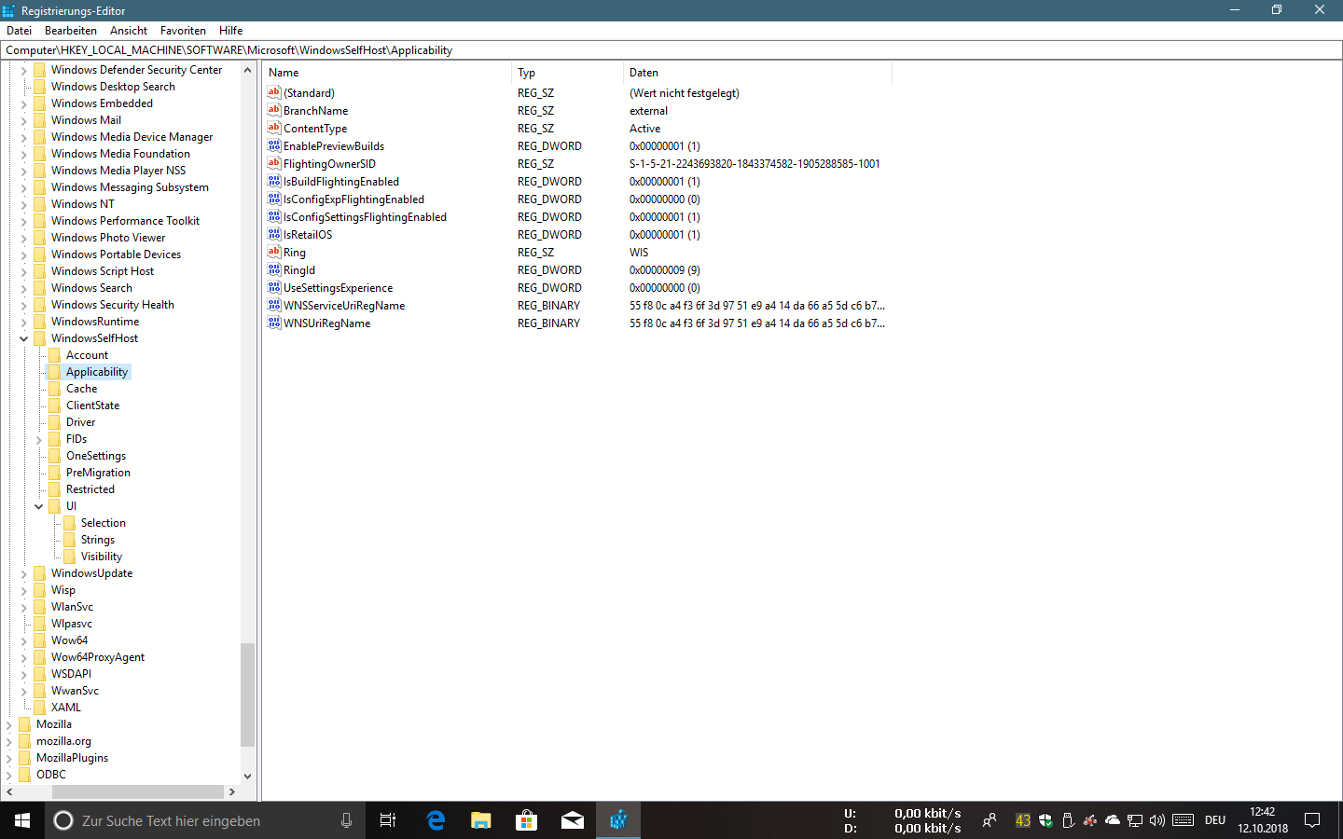Click the Registry Editor taskbar icon
The height and width of the screenshot is (839, 1343).
pos(618,820)
